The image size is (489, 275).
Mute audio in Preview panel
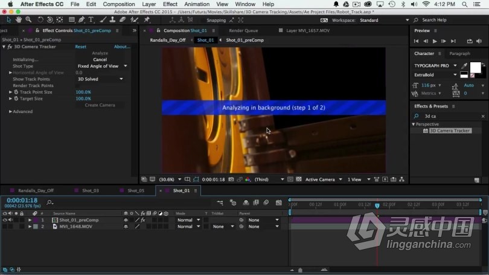[x=479, y=41]
